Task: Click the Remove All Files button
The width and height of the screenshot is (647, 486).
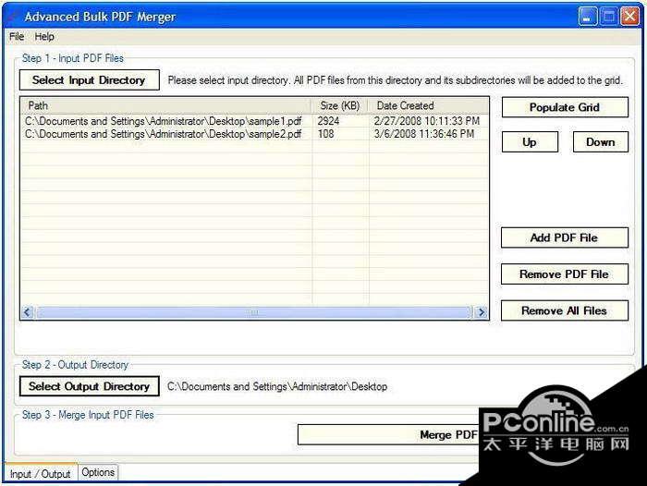Action: click(x=564, y=310)
